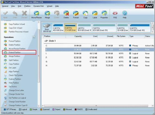Viewport: 155px width, 115px height.
Task: Open the Dynamic Disk menu
Action: click(39, 6)
